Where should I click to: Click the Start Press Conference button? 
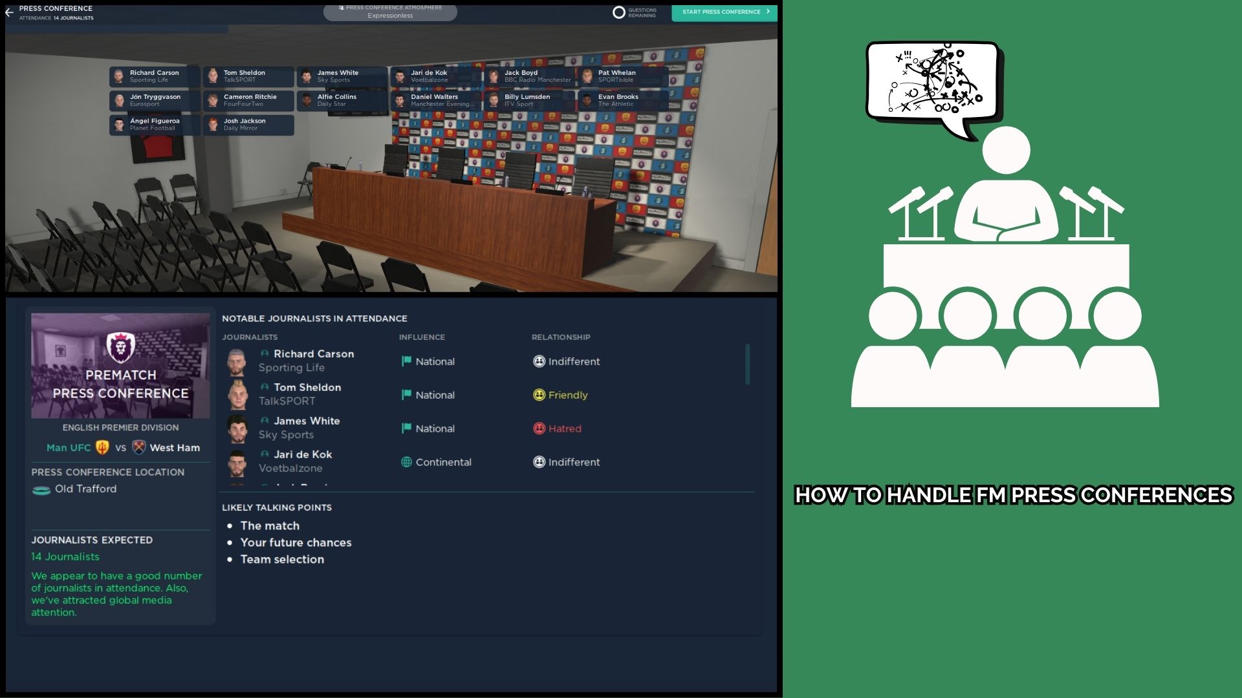724,12
